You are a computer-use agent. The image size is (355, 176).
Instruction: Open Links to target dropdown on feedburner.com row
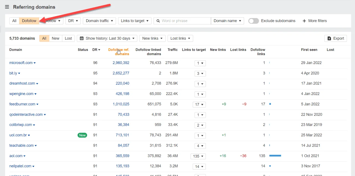tap(199, 104)
